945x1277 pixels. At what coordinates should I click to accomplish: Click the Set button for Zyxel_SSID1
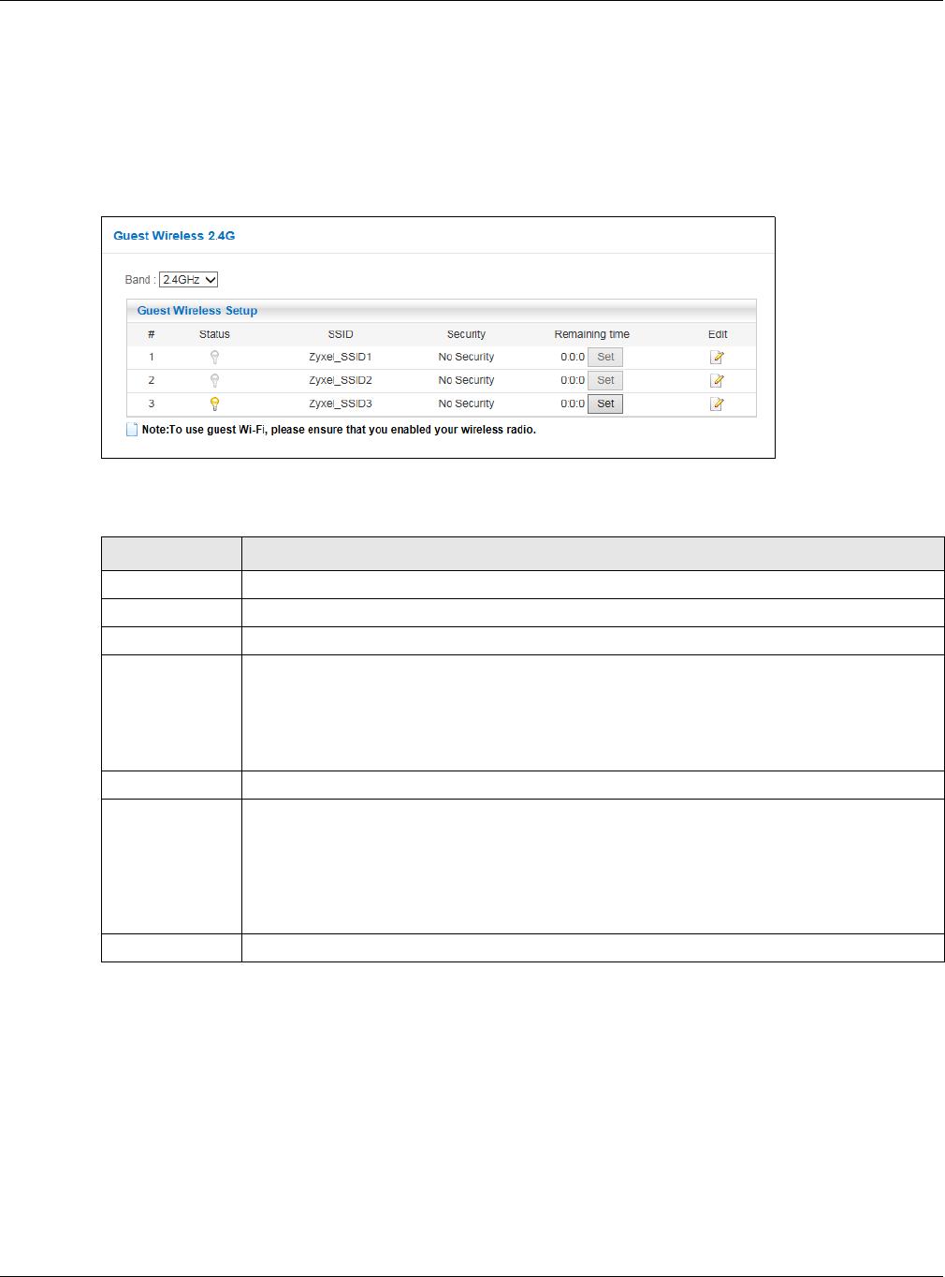[605, 357]
